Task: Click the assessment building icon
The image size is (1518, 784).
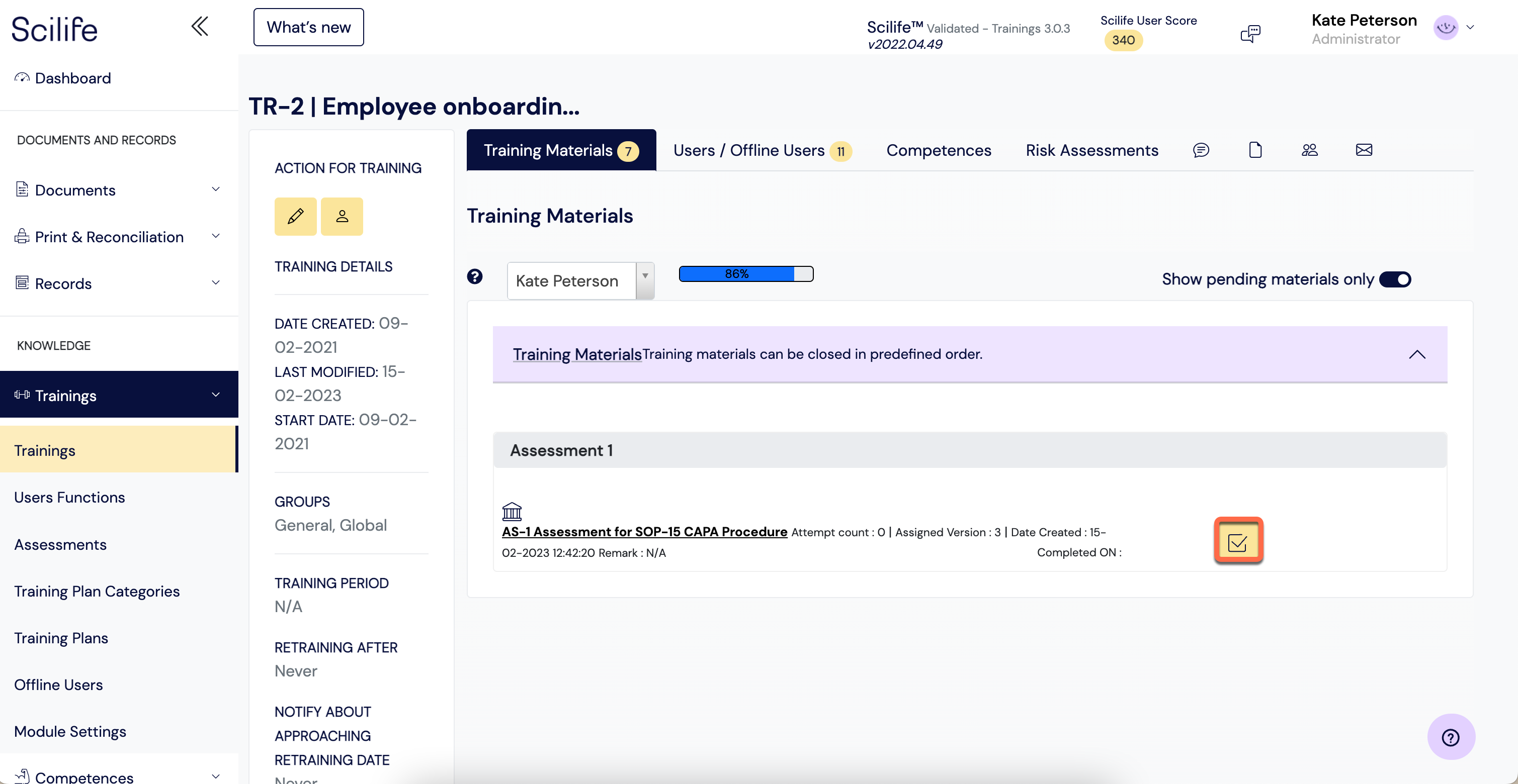Action: click(512, 511)
